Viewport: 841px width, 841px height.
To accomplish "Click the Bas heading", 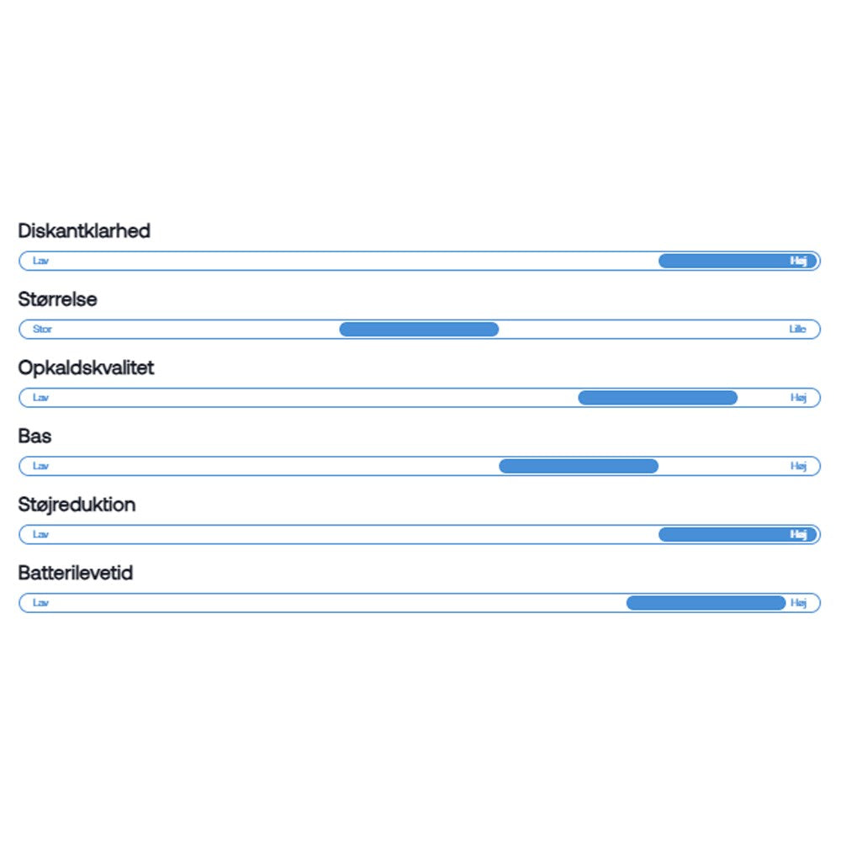I will point(34,436).
